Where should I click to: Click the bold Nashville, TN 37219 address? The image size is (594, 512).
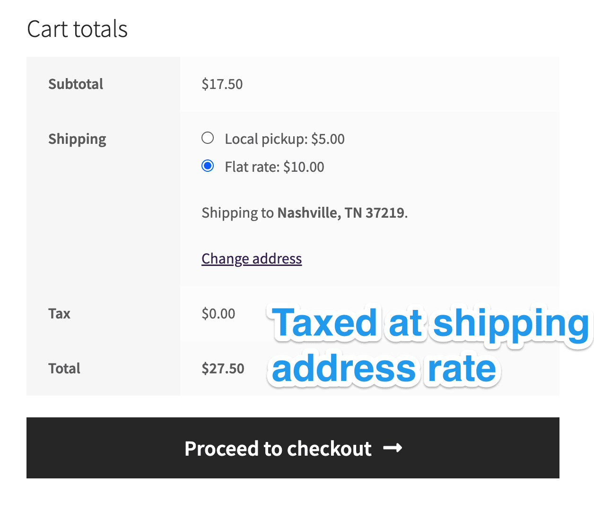(x=341, y=213)
